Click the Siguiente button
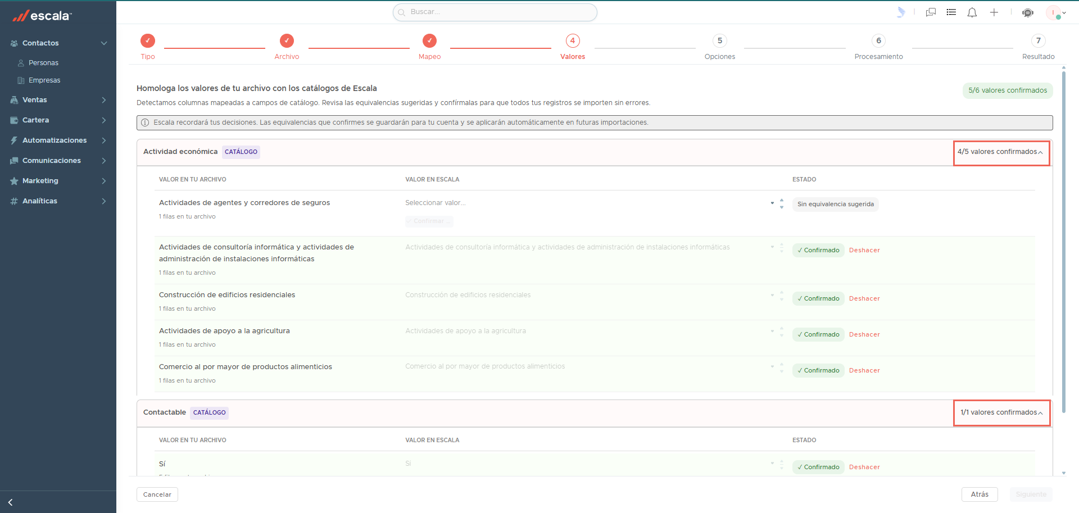Viewport: 1079px width, 513px height. 1031,494
